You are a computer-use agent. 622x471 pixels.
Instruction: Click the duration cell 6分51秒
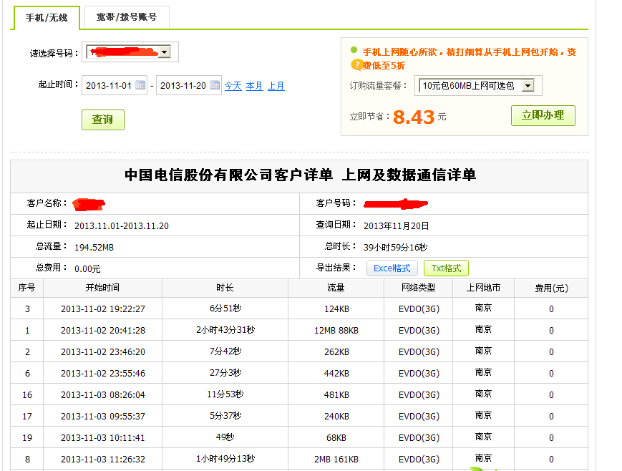pyautogui.click(x=225, y=309)
